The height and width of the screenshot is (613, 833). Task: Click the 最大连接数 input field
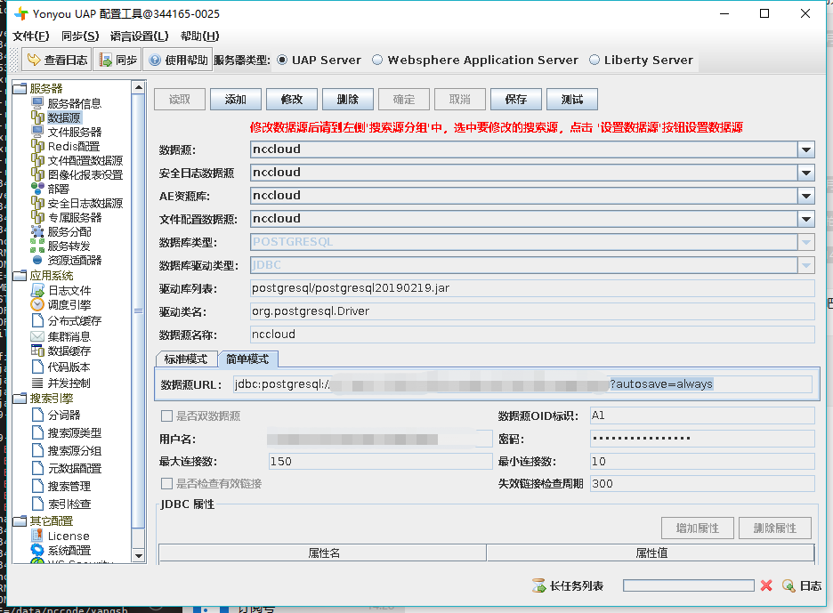point(380,461)
